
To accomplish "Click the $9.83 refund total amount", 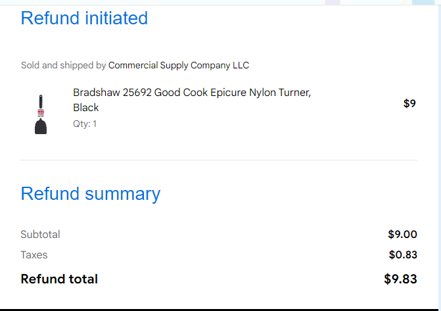I will point(400,279).
